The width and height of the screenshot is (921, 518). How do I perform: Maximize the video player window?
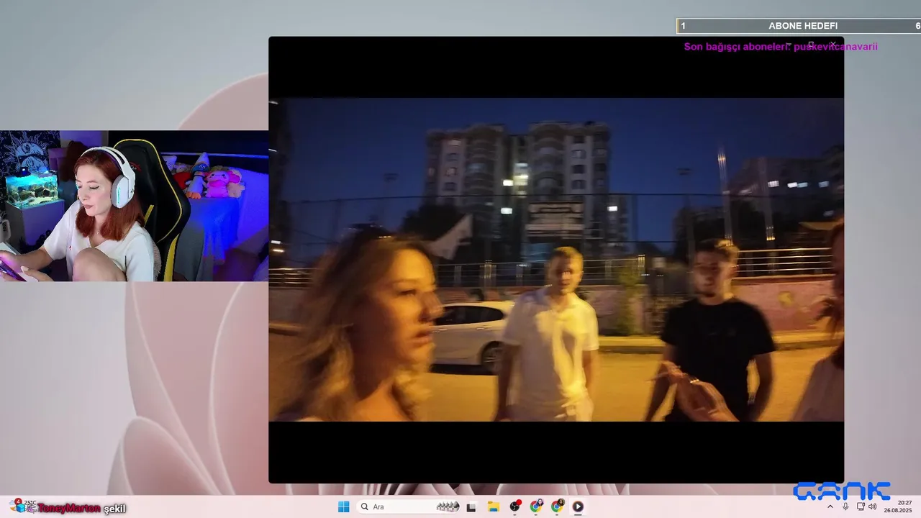point(811,45)
